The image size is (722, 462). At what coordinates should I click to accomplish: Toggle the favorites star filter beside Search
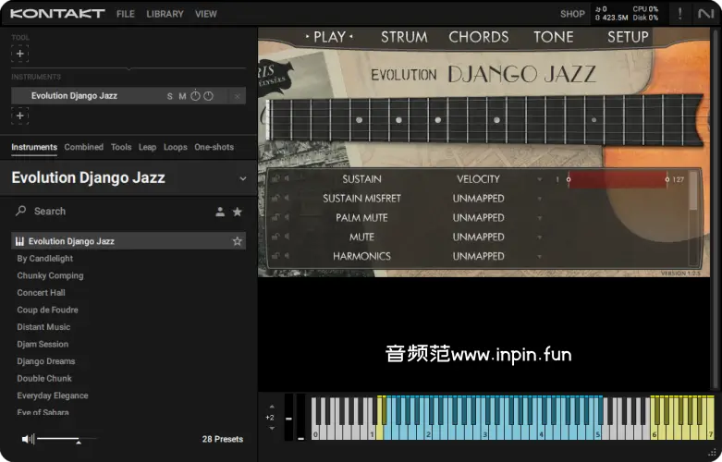pyautogui.click(x=238, y=212)
